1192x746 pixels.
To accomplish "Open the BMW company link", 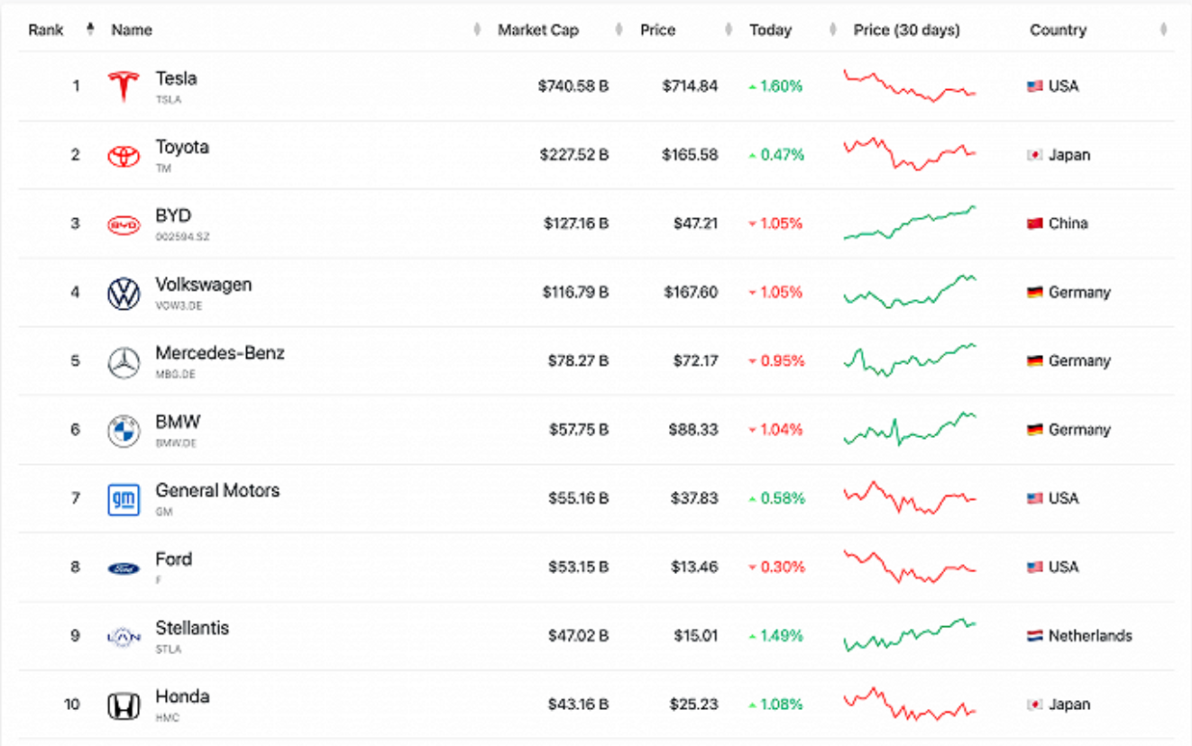I will pos(178,422).
